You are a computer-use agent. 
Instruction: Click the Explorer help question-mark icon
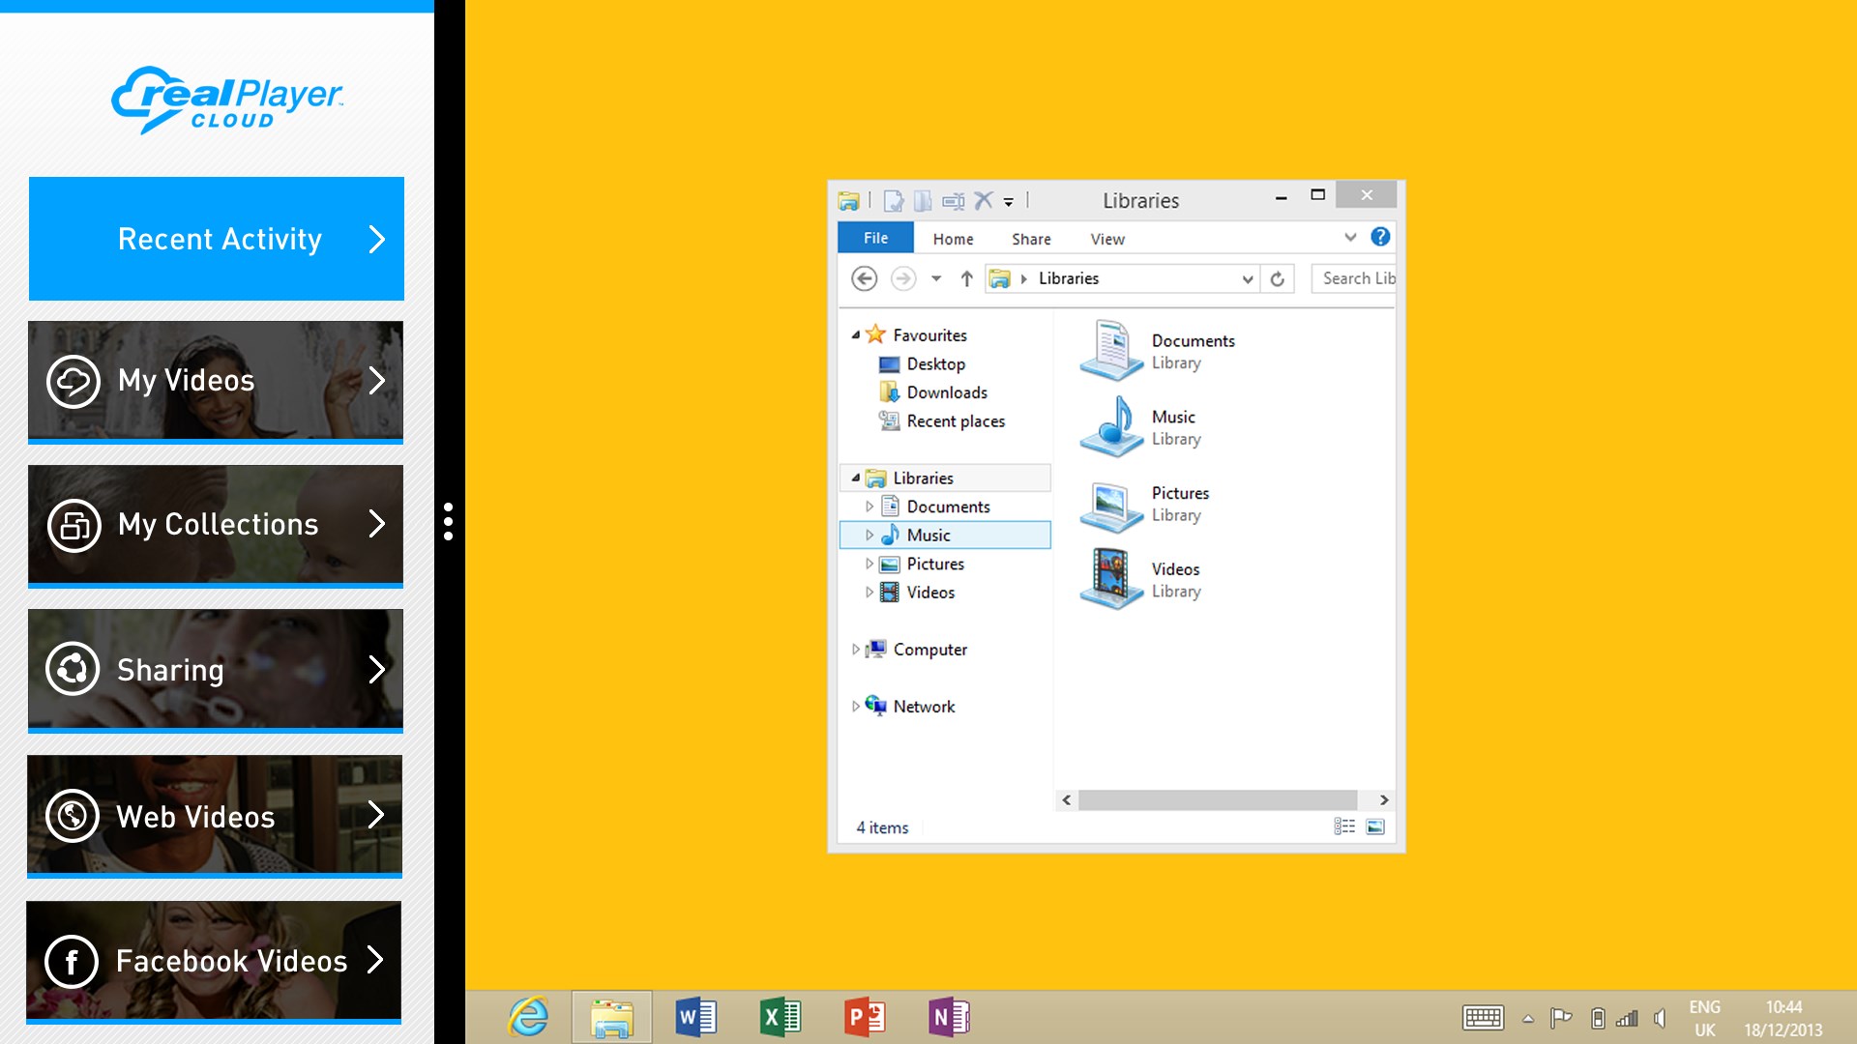click(1380, 237)
